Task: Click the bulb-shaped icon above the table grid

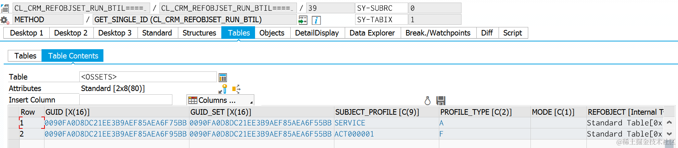Action: click(427, 101)
